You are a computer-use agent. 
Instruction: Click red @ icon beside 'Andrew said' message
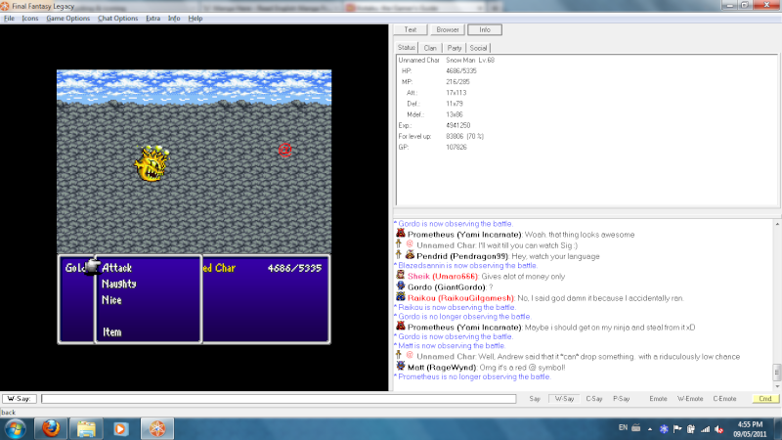[x=410, y=355]
